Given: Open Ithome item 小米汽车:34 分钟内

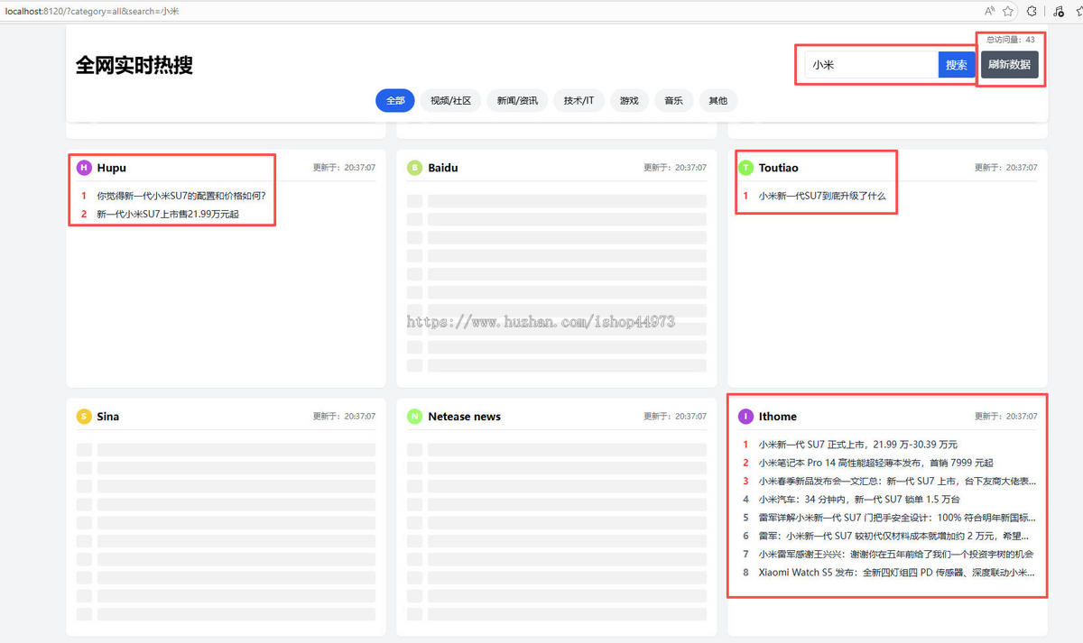Looking at the screenshot, I should click(858, 499).
